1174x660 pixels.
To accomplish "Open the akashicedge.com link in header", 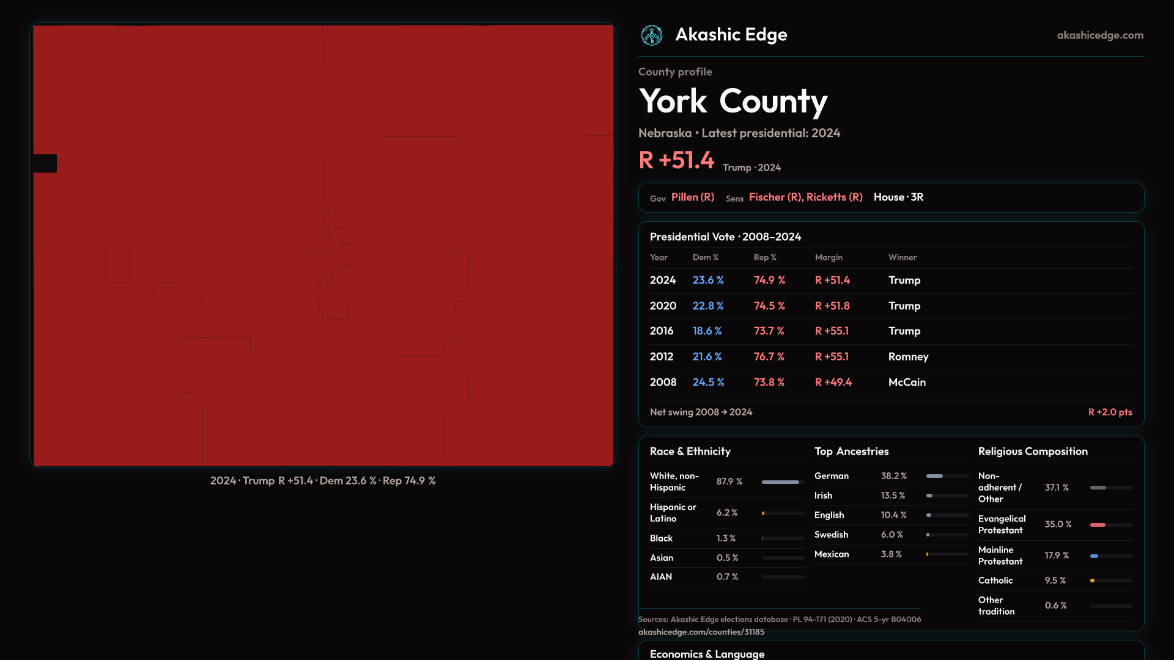I will point(1099,35).
